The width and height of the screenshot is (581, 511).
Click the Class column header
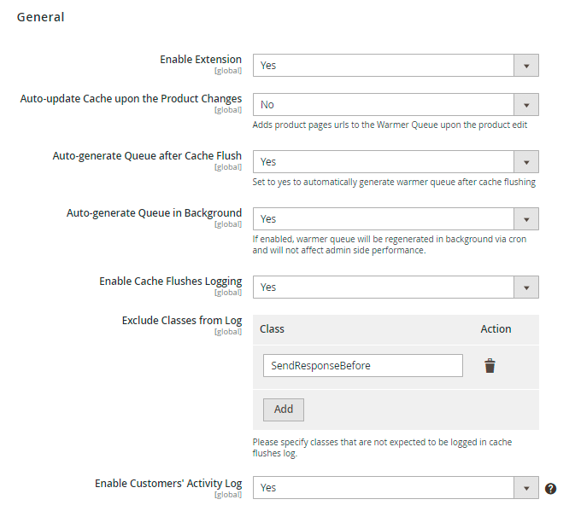pyautogui.click(x=272, y=329)
